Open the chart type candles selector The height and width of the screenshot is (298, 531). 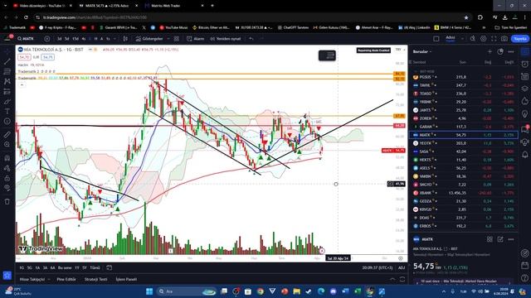pos(125,39)
